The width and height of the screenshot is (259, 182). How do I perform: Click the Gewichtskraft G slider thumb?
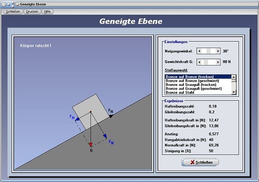(x=206, y=62)
